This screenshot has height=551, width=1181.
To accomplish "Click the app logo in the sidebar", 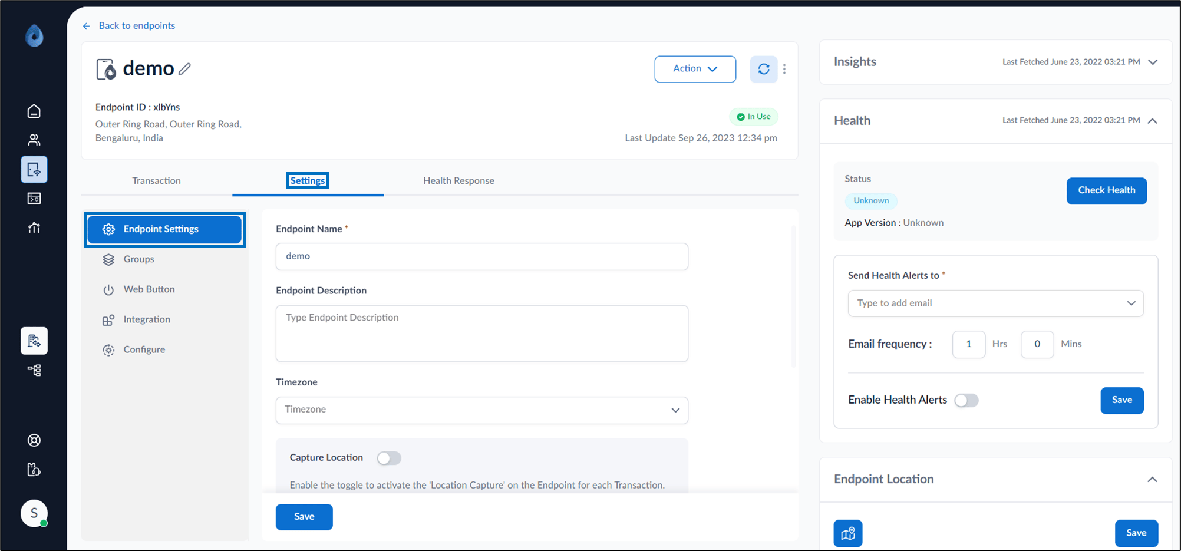I will coord(34,36).
